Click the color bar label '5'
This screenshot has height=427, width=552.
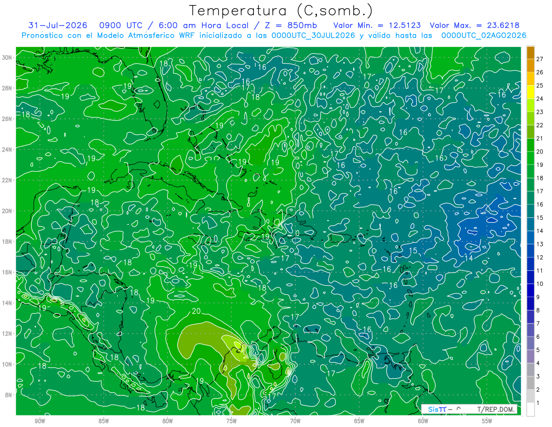click(538, 350)
